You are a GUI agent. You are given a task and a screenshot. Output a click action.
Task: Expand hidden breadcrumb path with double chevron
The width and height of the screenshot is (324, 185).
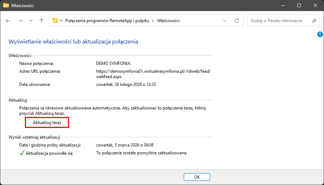[x=61, y=21]
